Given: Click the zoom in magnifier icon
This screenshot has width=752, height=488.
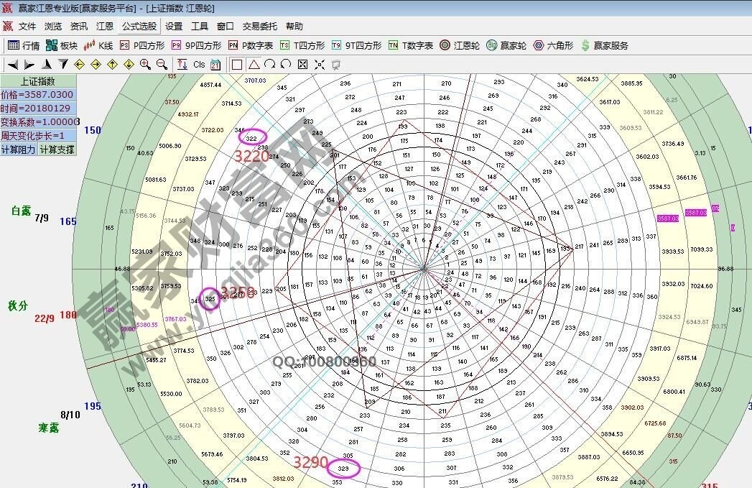Looking at the screenshot, I should 145,64.
